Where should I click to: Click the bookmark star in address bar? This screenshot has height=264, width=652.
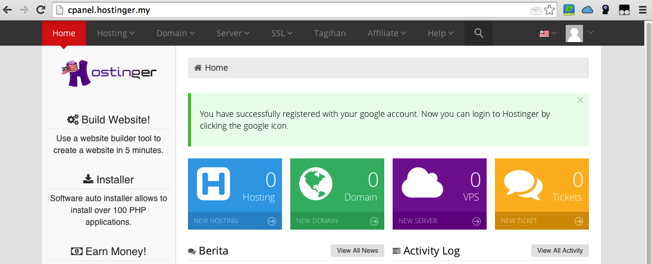(549, 10)
